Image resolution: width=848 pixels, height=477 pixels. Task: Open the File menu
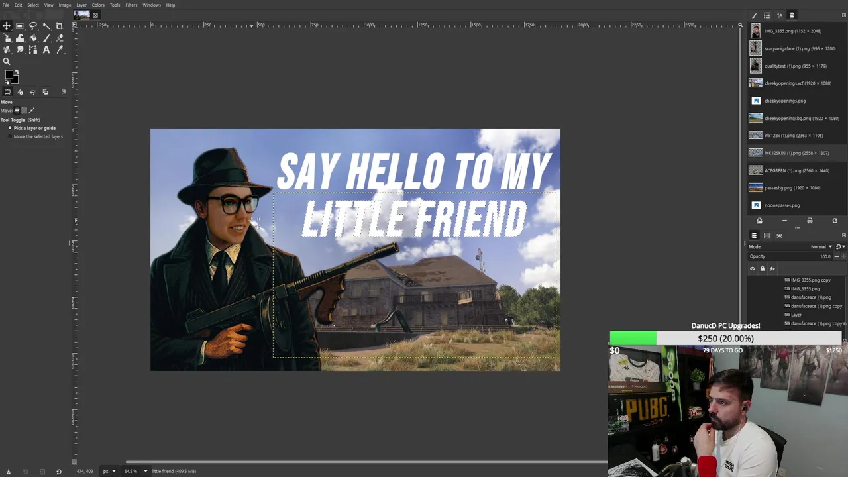pyautogui.click(x=6, y=5)
